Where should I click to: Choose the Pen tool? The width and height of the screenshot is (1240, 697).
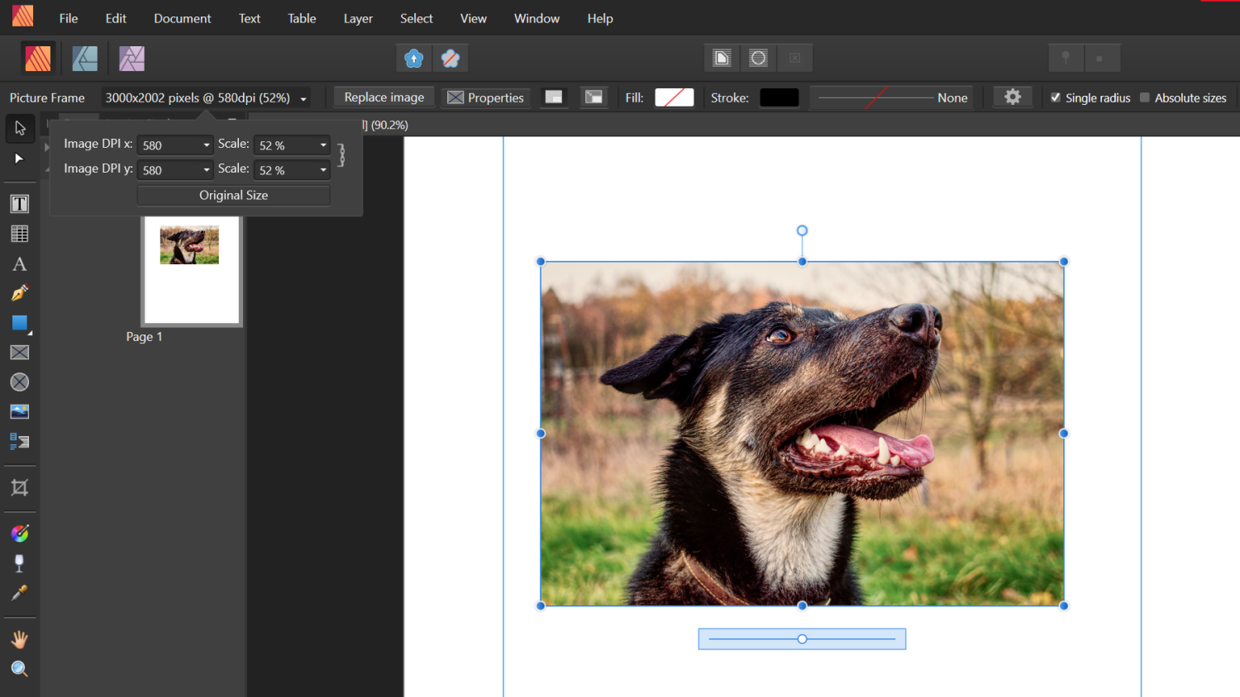(x=20, y=293)
